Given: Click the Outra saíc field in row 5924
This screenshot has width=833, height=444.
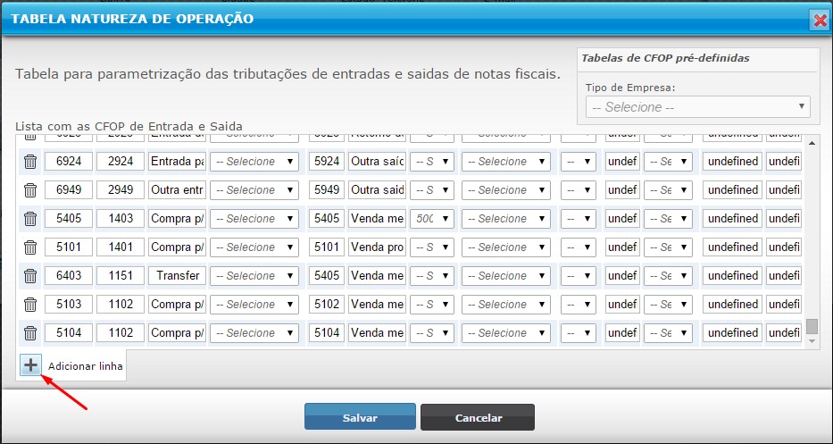Looking at the screenshot, I should 377,162.
